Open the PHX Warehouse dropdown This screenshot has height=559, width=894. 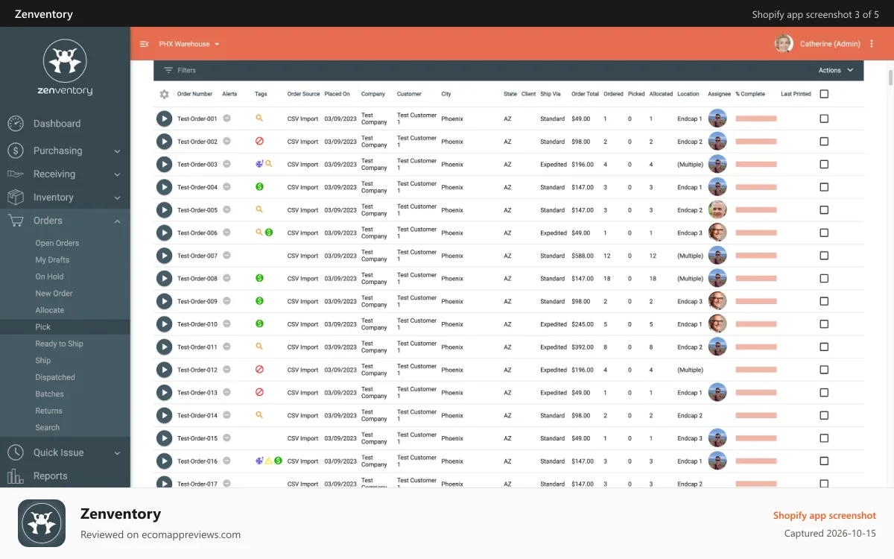click(189, 44)
